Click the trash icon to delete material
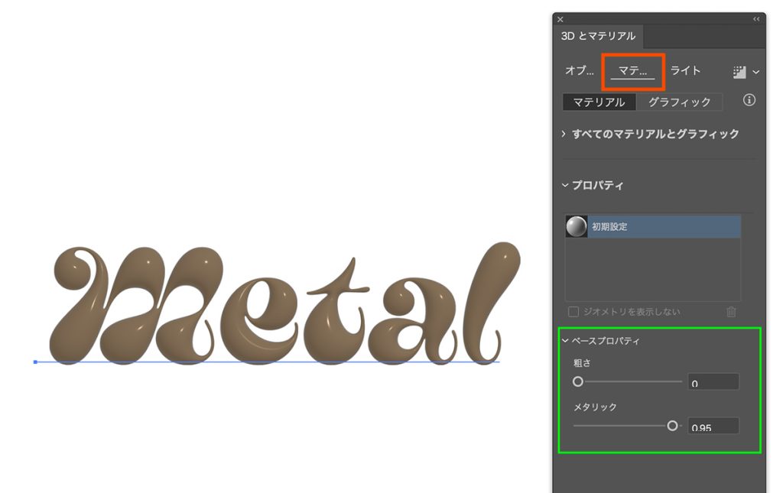This screenshot has width=783, height=493. [731, 312]
